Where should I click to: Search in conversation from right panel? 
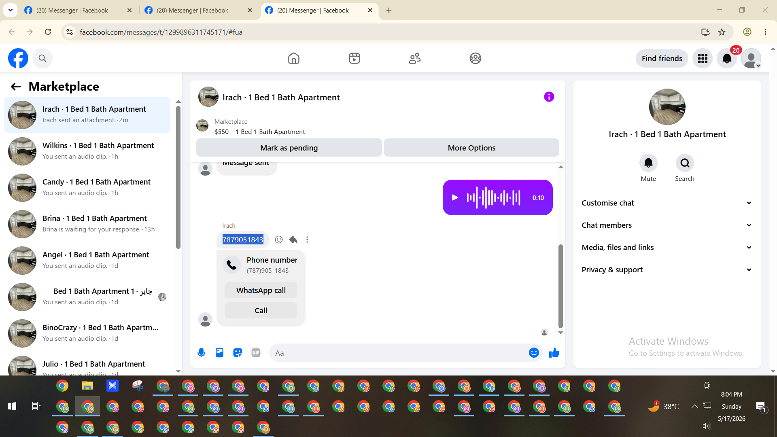coord(685,163)
